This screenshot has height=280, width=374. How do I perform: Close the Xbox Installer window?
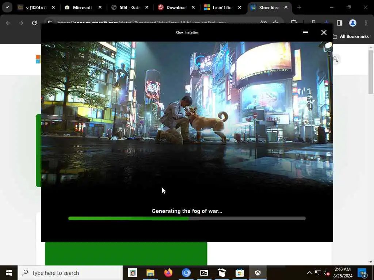coord(324,32)
